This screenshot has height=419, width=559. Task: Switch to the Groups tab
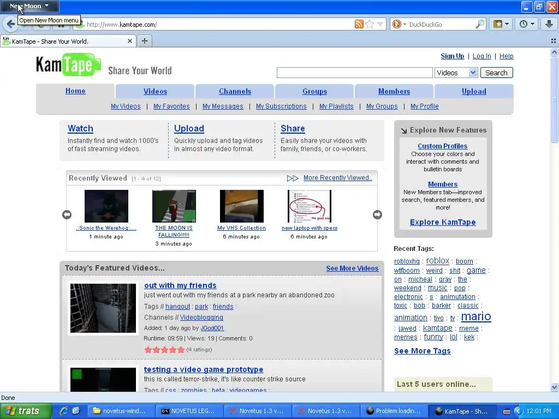[x=314, y=91]
